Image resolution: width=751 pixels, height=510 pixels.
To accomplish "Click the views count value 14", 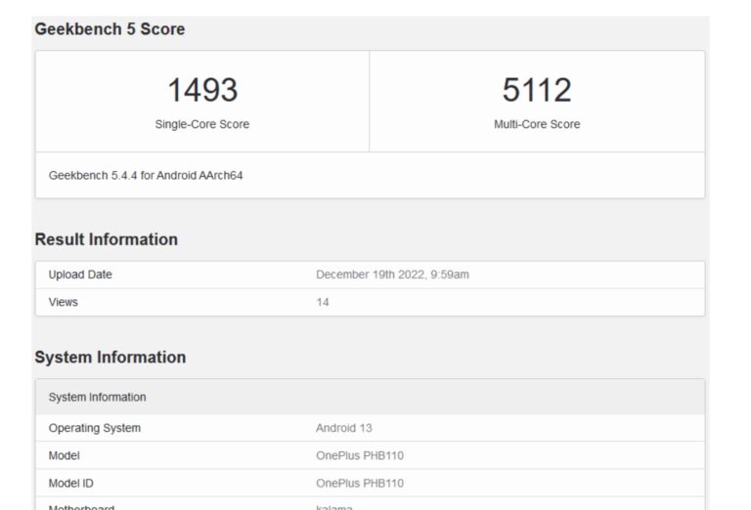I will (323, 302).
